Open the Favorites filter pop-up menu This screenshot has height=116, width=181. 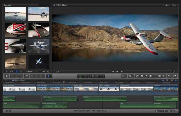pos(8,5)
